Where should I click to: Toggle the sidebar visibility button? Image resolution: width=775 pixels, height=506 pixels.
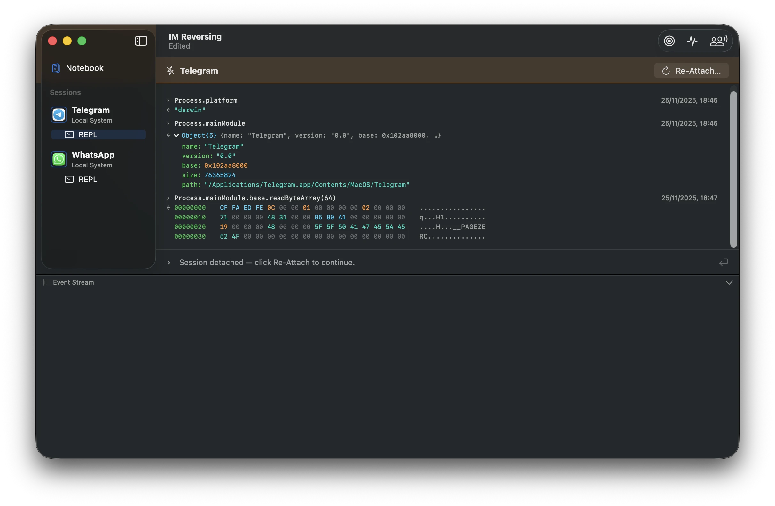click(x=141, y=41)
